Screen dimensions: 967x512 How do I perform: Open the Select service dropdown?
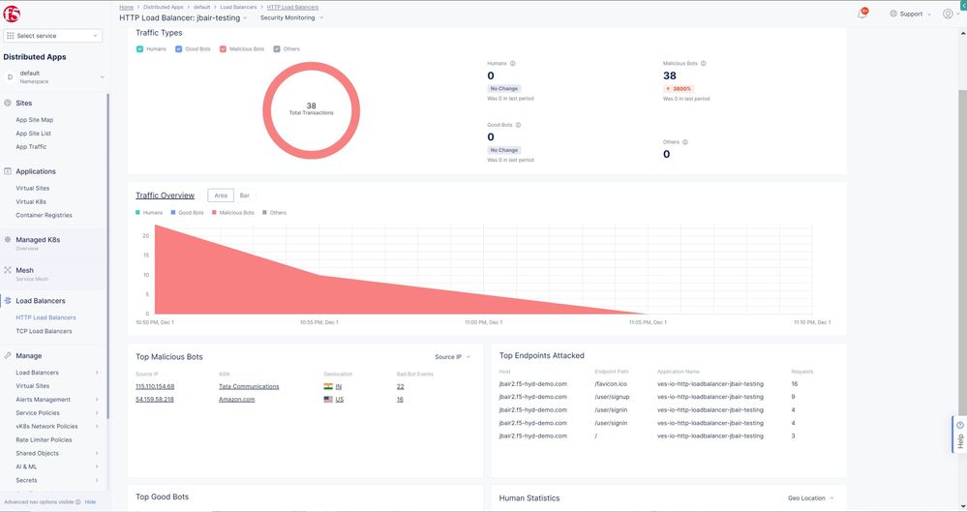click(x=53, y=36)
